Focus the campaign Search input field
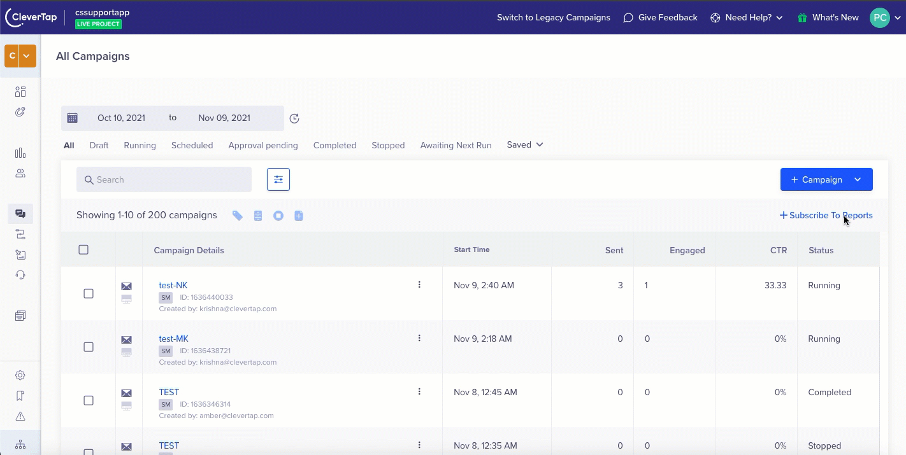The height and width of the screenshot is (455, 906). click(164, 179)
